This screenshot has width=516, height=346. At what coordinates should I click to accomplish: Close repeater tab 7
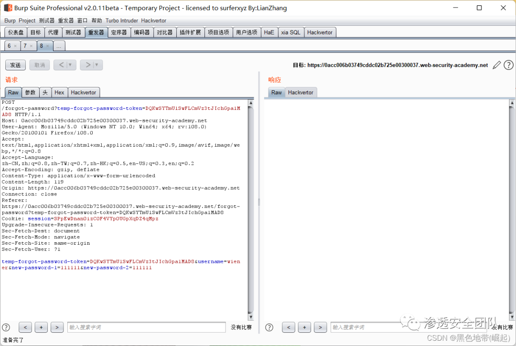[31, 46]
